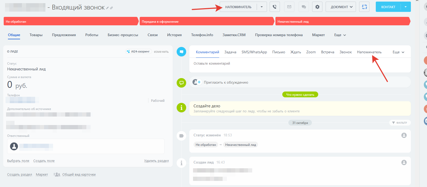
Task: Open the Телефон.info tab
Action: point(202,35)
